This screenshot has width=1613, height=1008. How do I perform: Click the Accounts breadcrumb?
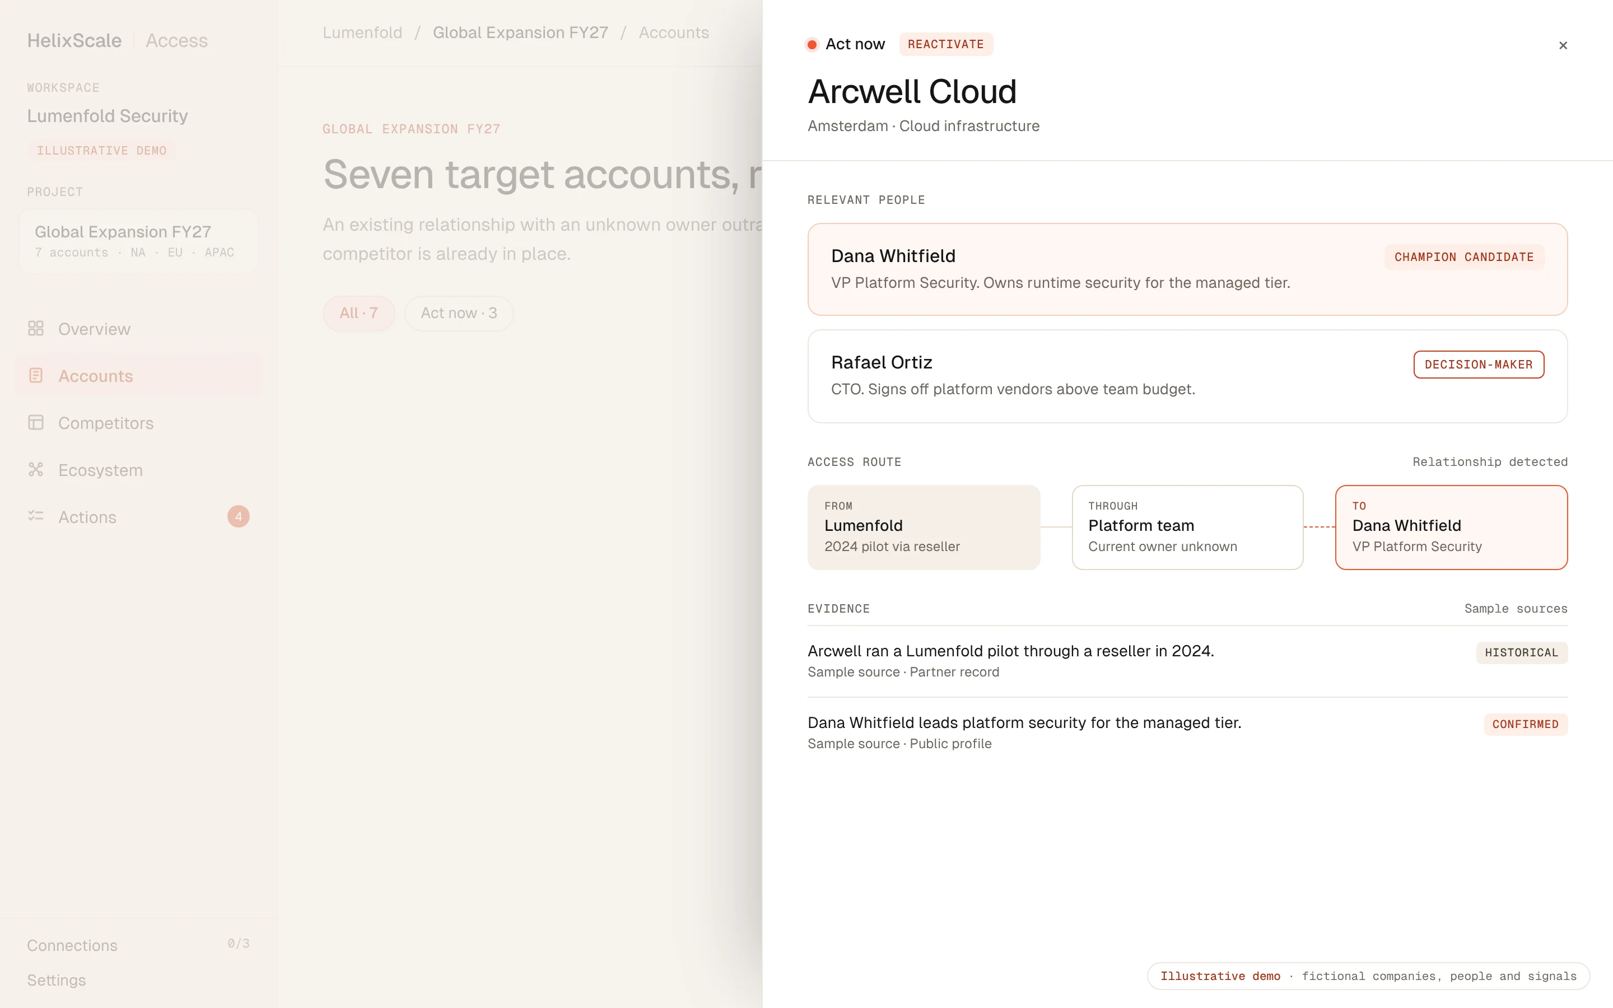click(674, 32)
